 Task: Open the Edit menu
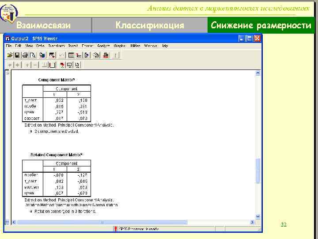click(18, 46)
